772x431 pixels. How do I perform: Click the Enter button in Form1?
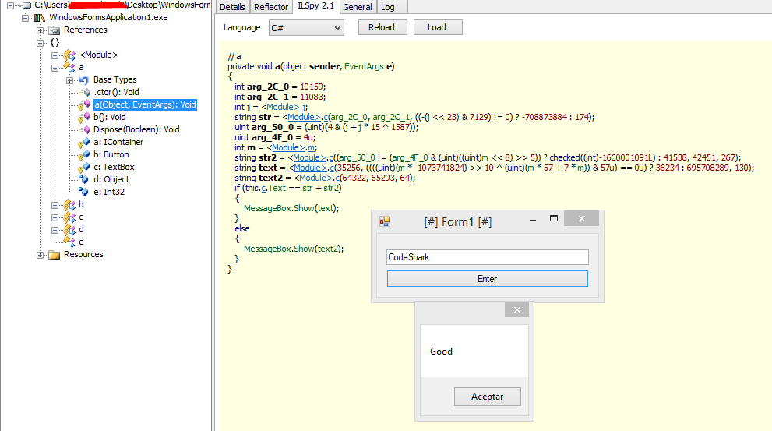487,279
